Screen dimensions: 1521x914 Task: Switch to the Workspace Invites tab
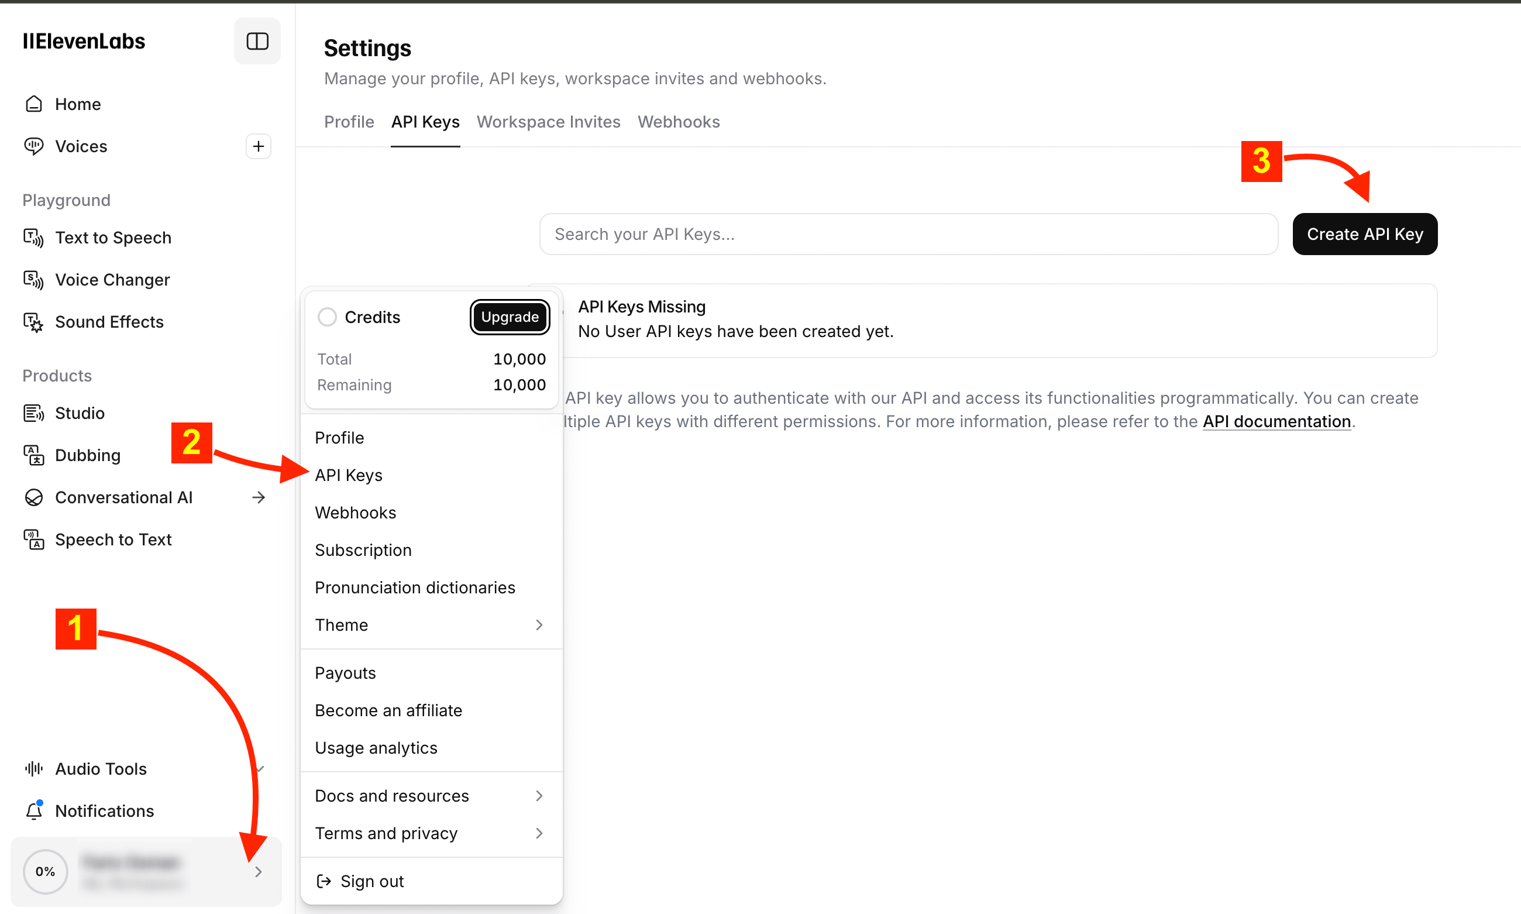[x=549, y=122]
